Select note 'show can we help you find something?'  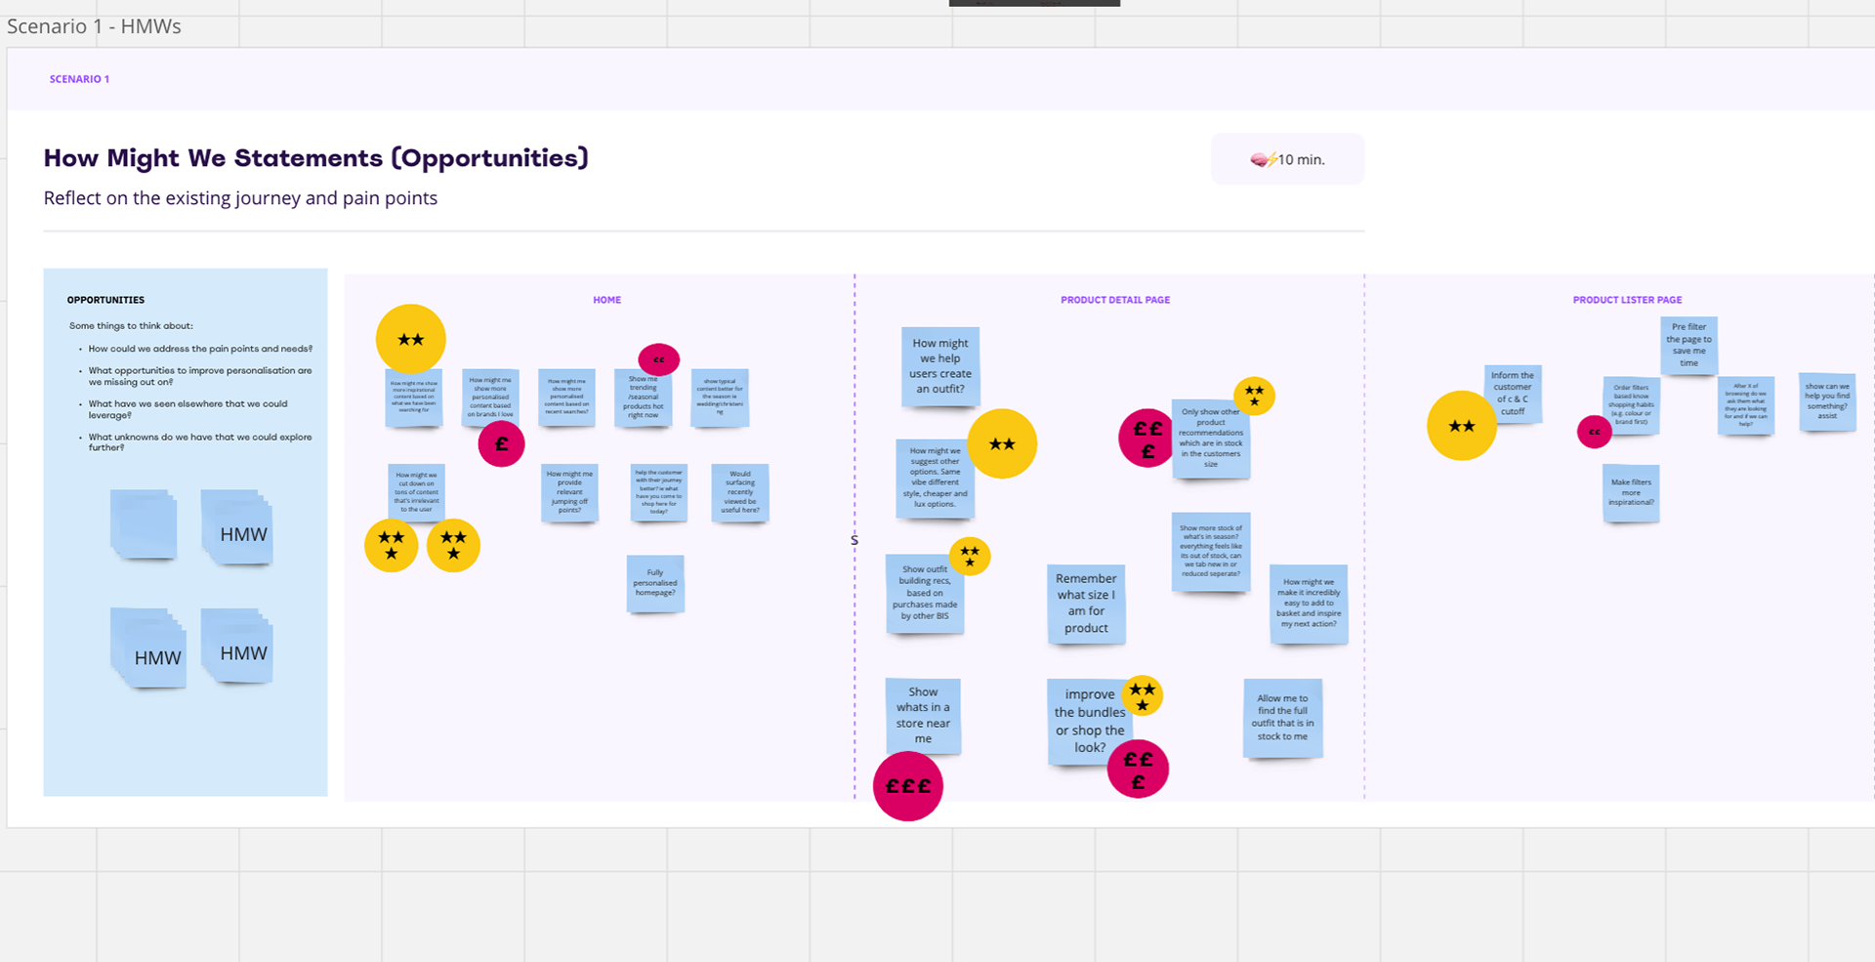click(x=1827, y=401)
